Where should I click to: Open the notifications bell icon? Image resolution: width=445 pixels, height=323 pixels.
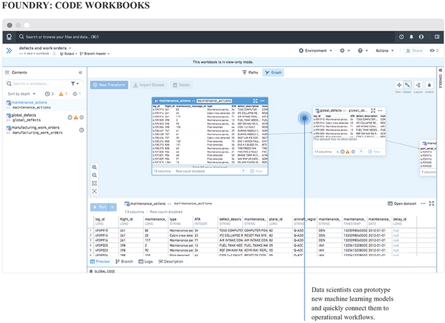(x=411, y=37)
